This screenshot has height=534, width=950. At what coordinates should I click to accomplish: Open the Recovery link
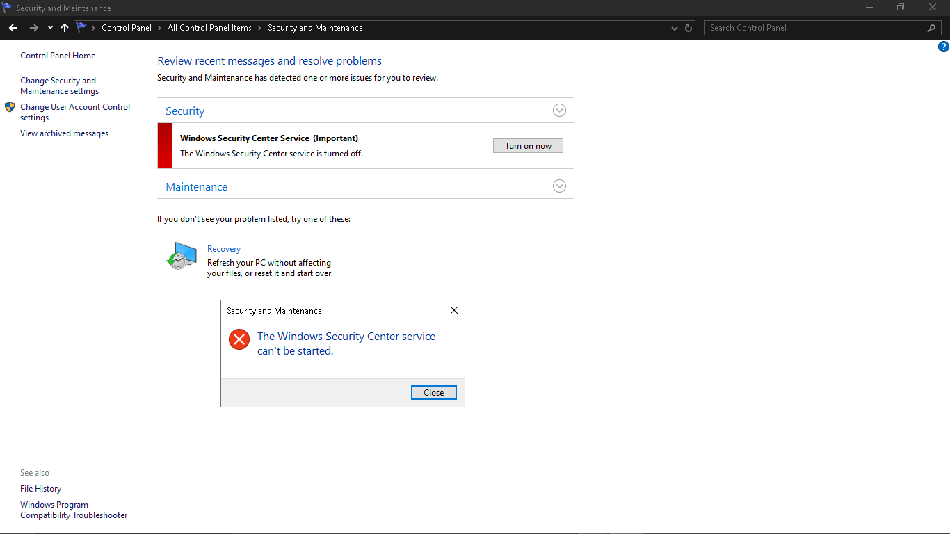click(x=224, y=249)
